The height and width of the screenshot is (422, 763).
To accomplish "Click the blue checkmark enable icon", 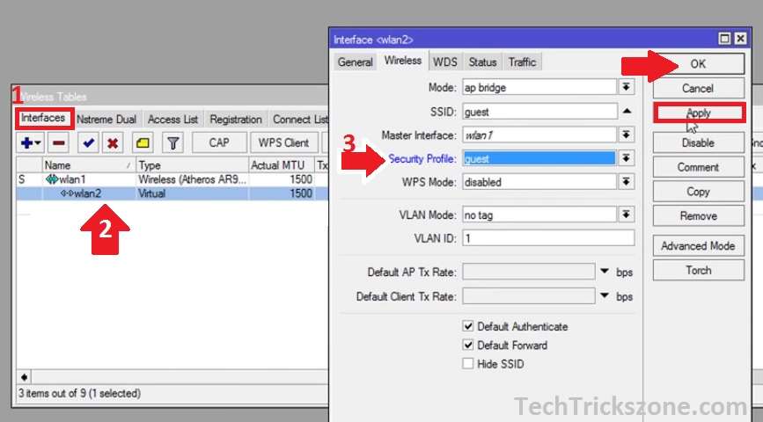I will coord(88,142).
